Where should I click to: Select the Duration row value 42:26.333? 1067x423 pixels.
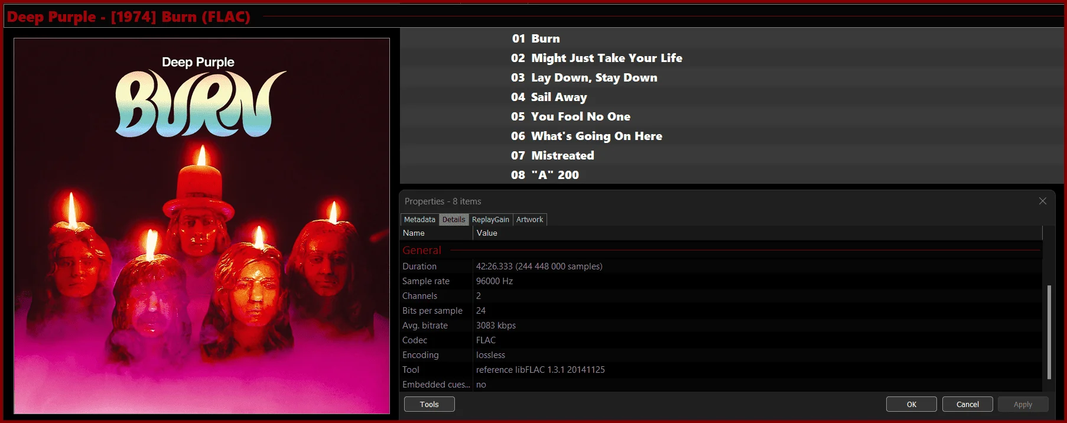(x=539, y=266)
